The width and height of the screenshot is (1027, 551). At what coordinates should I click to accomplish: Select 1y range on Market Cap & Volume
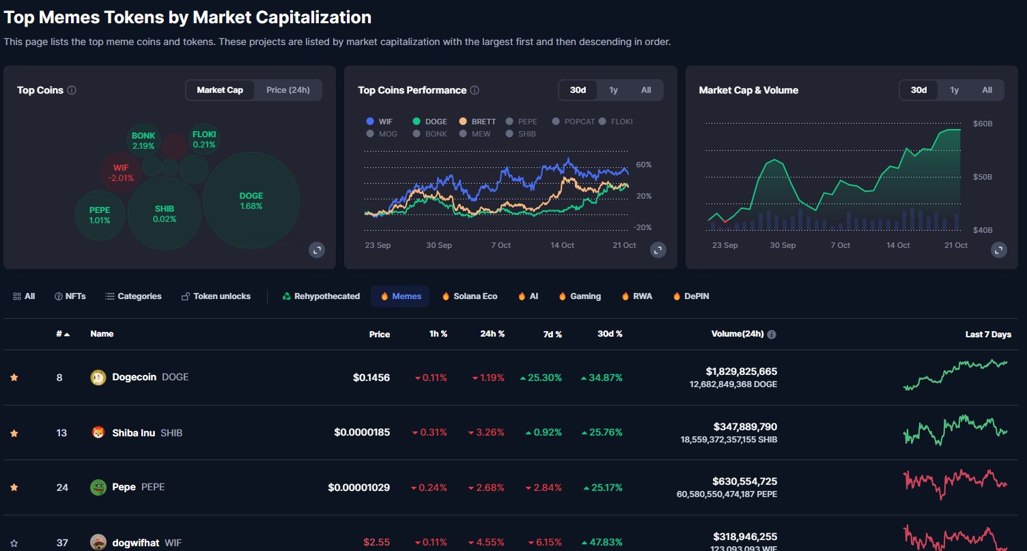(954, 90)
